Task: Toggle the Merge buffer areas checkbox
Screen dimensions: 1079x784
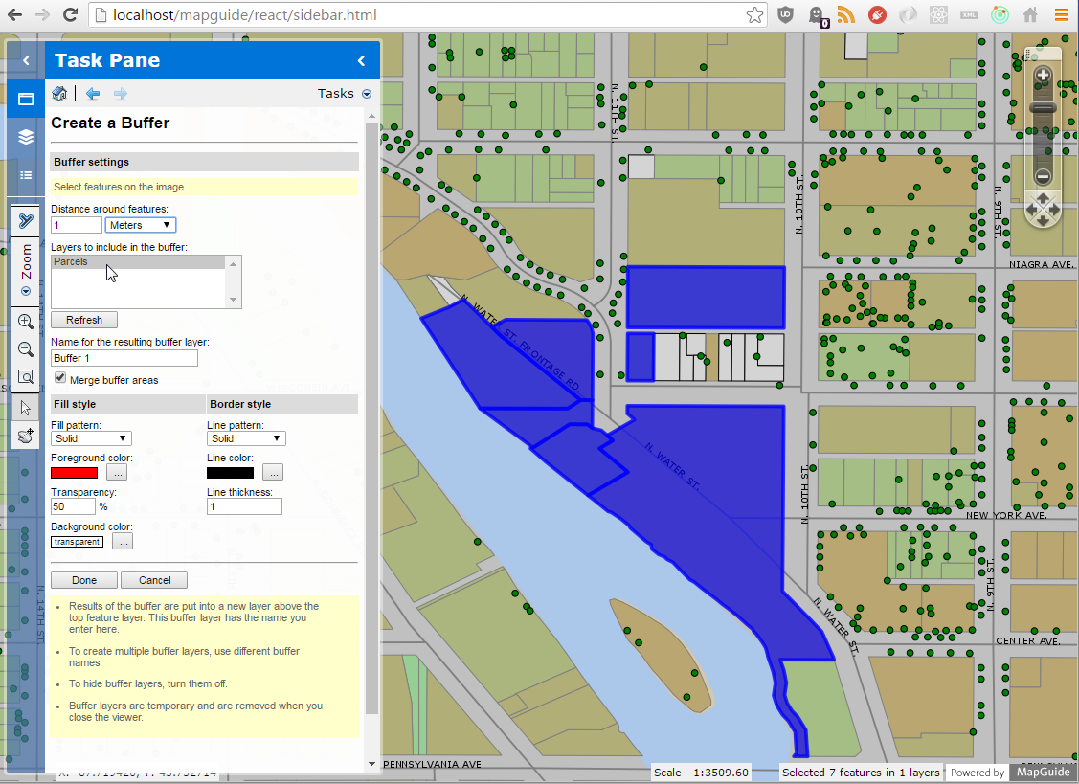Action: tap(60, 377)
